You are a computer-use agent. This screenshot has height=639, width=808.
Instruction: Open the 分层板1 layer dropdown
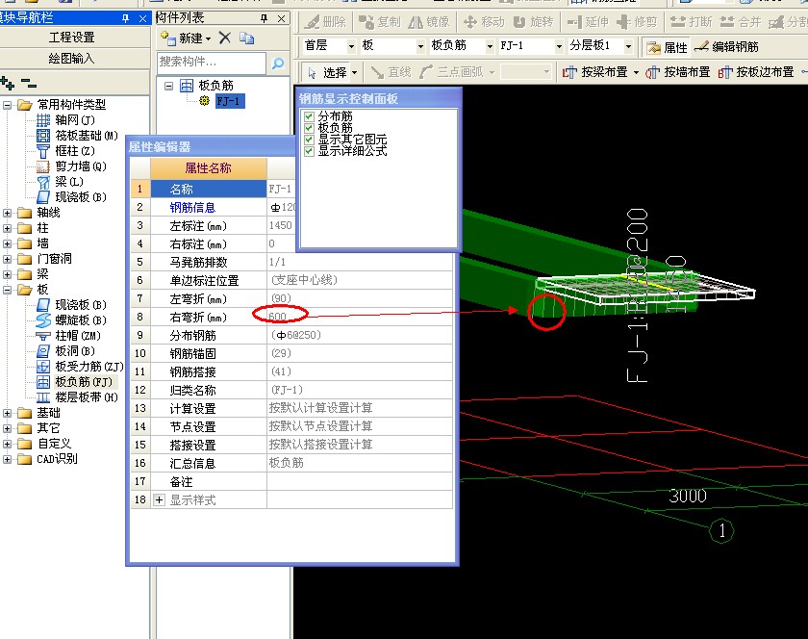point(629,46)
